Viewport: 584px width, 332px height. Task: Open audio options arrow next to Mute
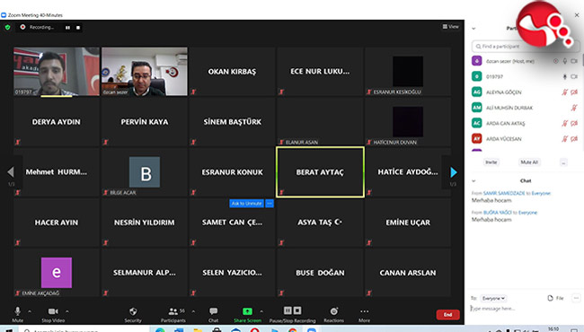(30, 311)
